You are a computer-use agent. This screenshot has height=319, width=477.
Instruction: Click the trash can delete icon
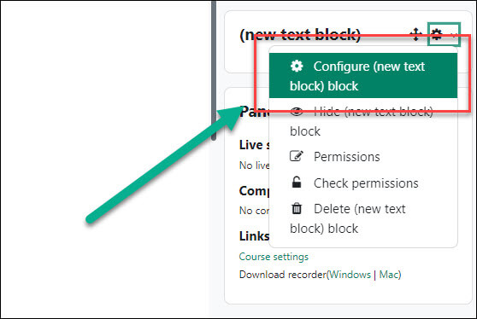click(x=297, y=208)
